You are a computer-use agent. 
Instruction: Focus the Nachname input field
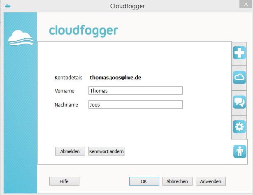135,104
